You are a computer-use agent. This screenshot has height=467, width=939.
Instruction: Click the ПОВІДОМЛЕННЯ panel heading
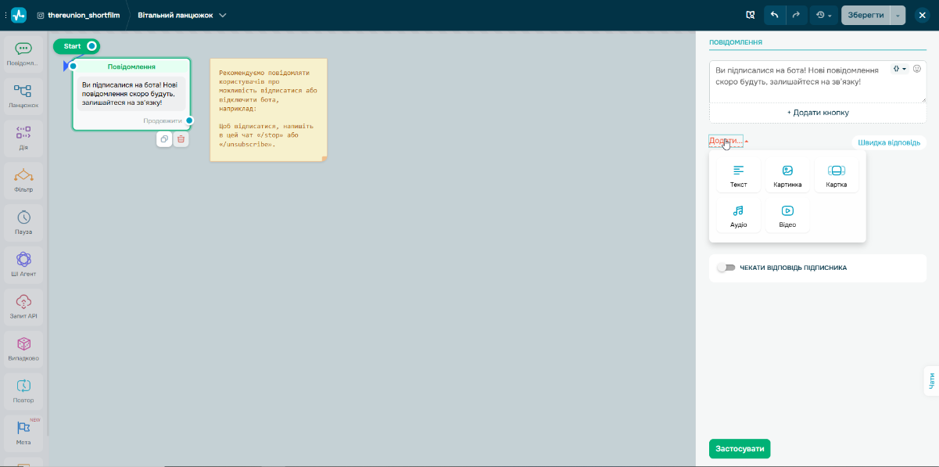[x=736, y=42]
